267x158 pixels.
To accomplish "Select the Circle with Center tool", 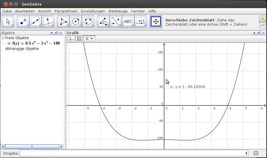I will [76, 21].
